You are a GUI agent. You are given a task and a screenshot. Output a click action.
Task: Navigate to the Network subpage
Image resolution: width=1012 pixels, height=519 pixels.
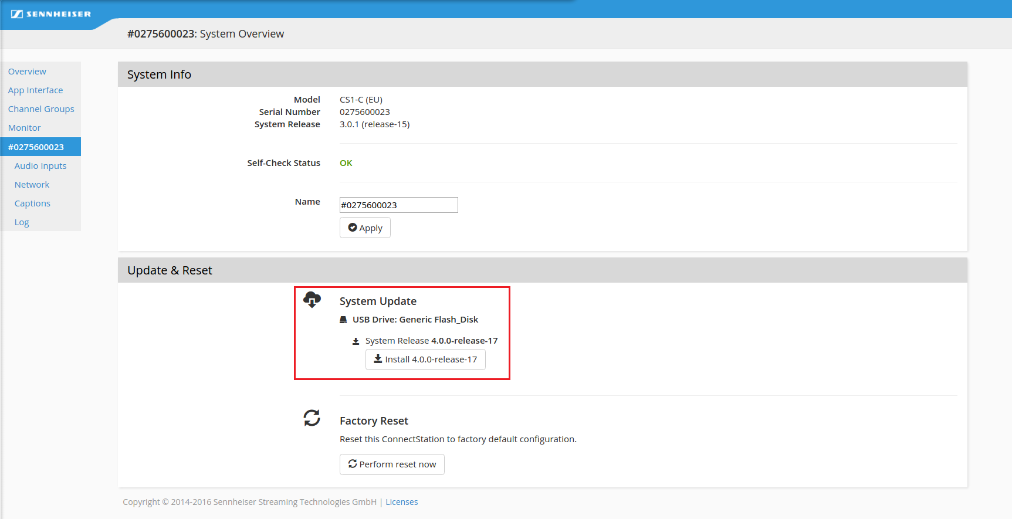pos(32,185)
